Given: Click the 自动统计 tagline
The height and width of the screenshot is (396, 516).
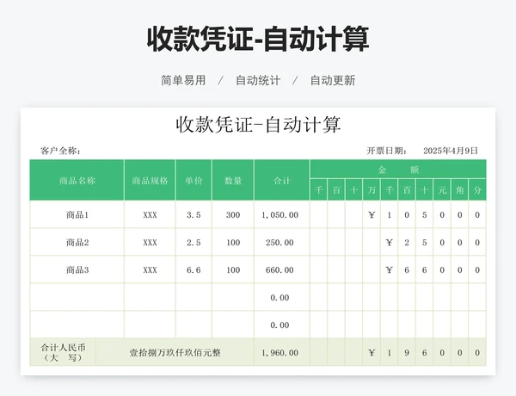Looking at the screenshot, I should pyautogui.click(x=258, y=80).
